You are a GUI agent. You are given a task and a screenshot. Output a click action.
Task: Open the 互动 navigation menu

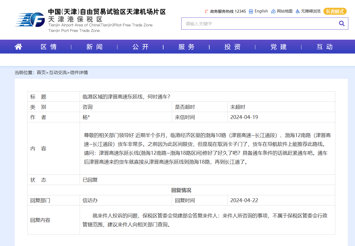tap(324, 47)
